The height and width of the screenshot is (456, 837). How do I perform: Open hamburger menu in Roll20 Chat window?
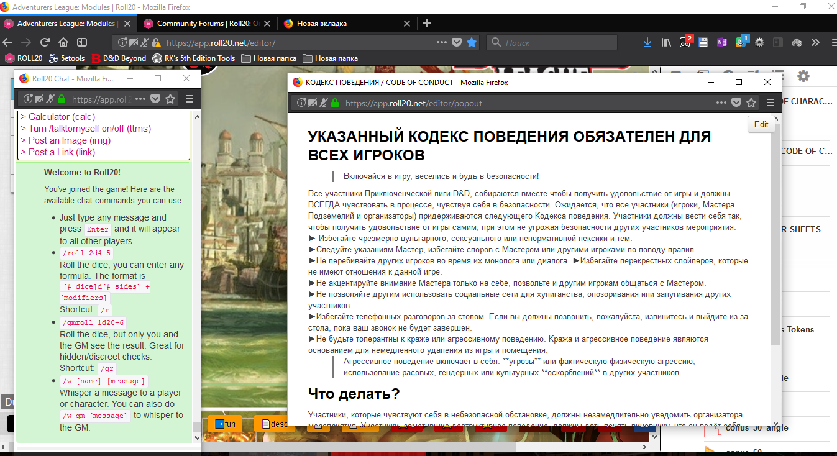coord(190,99)
